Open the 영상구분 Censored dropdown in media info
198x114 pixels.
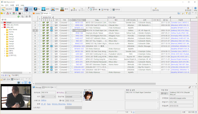pos(73,97)
